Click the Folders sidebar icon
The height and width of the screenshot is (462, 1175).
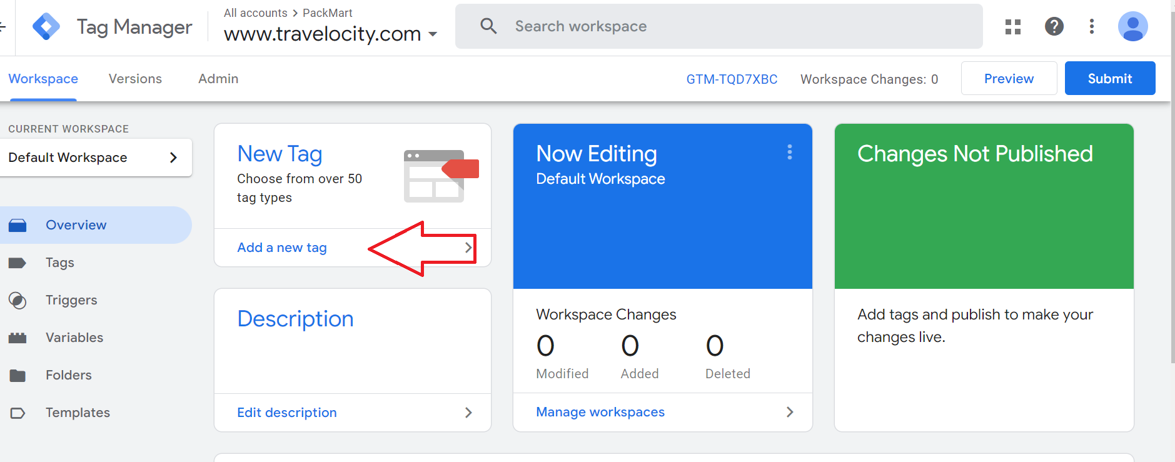point(18,375)
